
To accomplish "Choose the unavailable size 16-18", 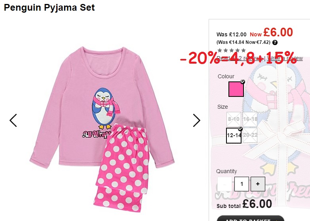I will 250,119.
